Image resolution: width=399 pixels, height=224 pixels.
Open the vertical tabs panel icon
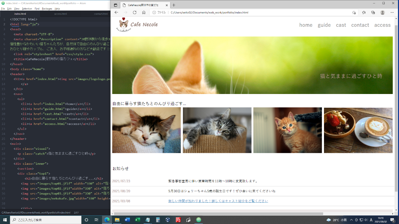click(116, 5)
